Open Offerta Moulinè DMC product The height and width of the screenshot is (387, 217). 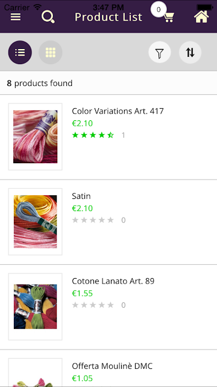[112, 366]
